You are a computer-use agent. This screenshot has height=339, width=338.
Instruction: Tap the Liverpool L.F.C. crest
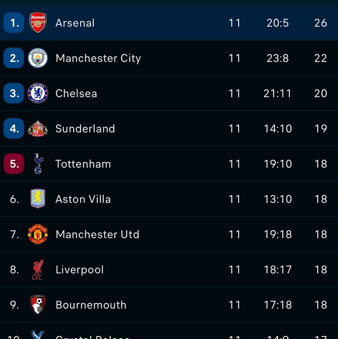[x=38, y=269]
